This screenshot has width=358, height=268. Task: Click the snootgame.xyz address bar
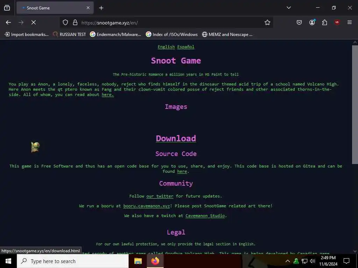pos(166,23)
